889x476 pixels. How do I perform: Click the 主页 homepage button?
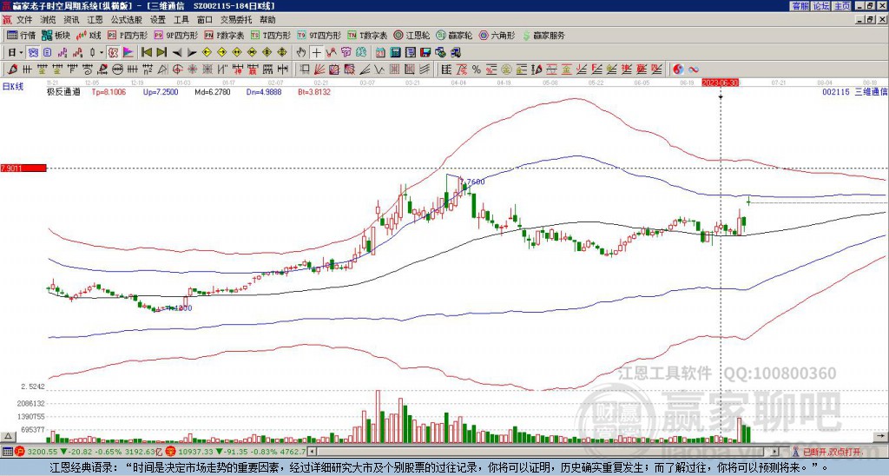[x=841, y=6]
